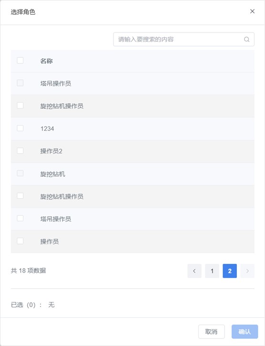Select page 2 in pagination
Viewport: 265px width, 346px height.
230,271
